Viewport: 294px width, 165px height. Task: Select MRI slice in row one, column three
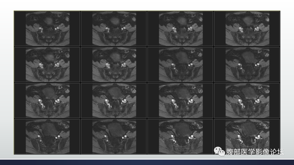(x=180, y=29)
